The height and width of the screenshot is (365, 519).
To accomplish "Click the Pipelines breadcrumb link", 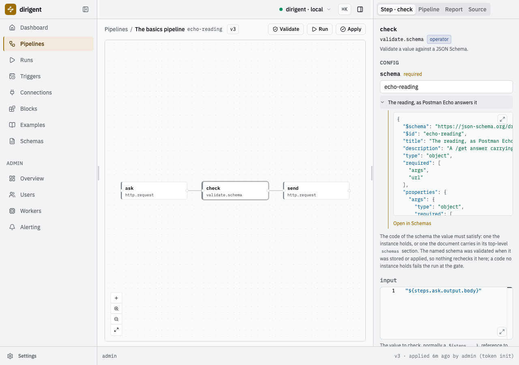I will 116,29.
